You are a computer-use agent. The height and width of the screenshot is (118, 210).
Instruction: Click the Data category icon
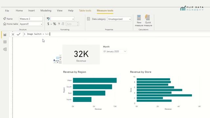pyautogui.click(x=88, y=19)
